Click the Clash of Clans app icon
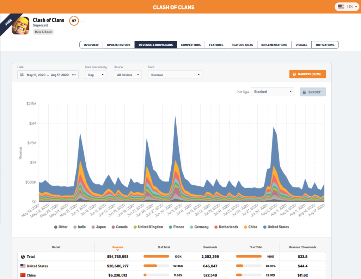Screen dimensions: 361x279 [x=20, y=26]
